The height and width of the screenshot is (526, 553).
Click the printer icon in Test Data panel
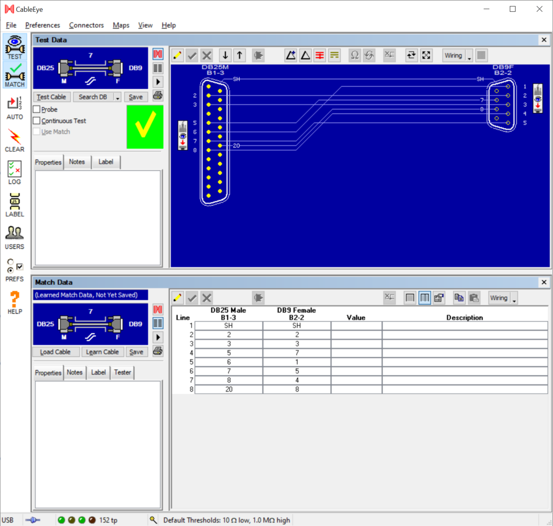point(158,95)
